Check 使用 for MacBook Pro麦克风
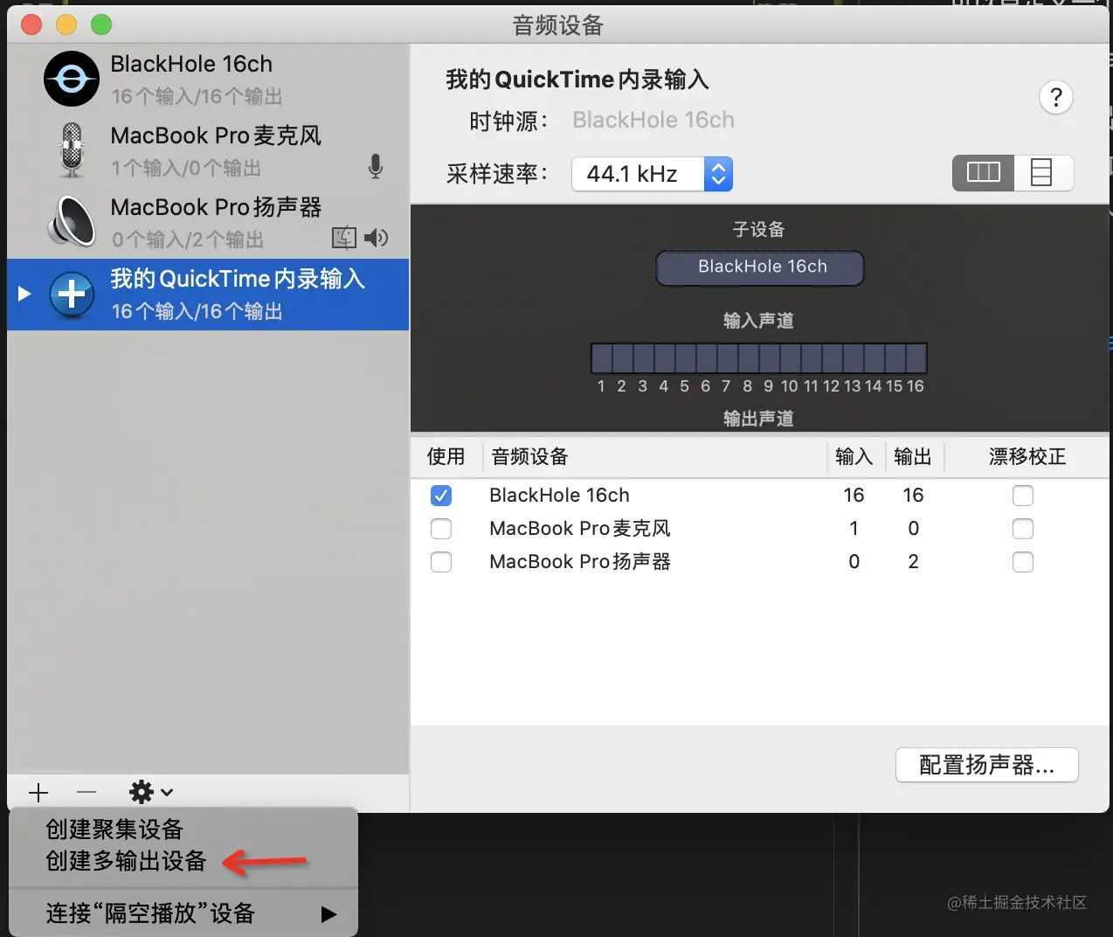1113x937 pixels. click(x=441, y=529)
